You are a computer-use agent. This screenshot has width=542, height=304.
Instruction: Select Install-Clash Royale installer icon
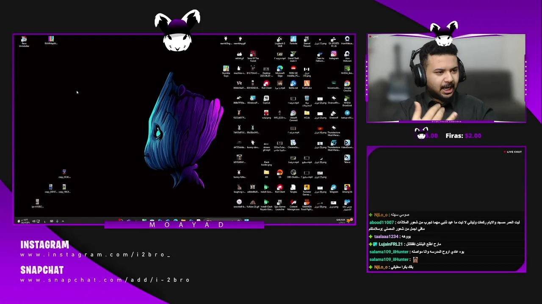(266, 204)
